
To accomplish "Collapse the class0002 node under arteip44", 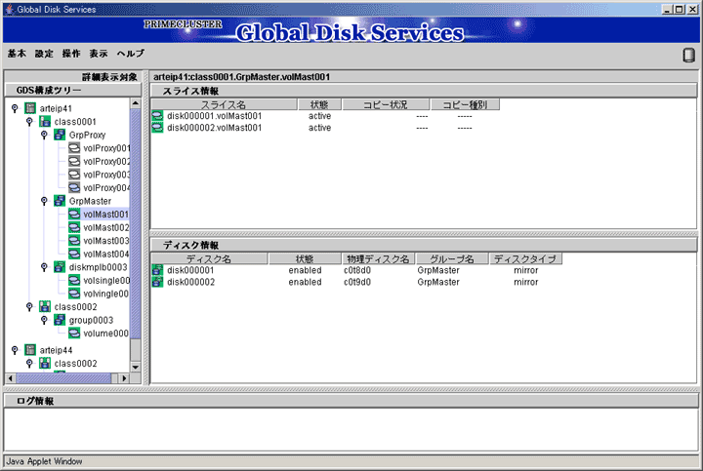I will pos(29,363).
